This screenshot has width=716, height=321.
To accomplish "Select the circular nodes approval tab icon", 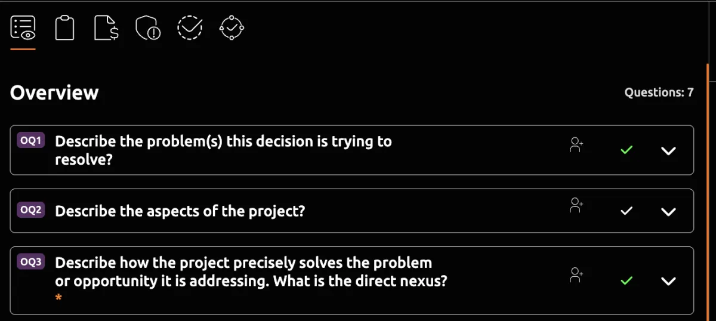I will 232,27.
